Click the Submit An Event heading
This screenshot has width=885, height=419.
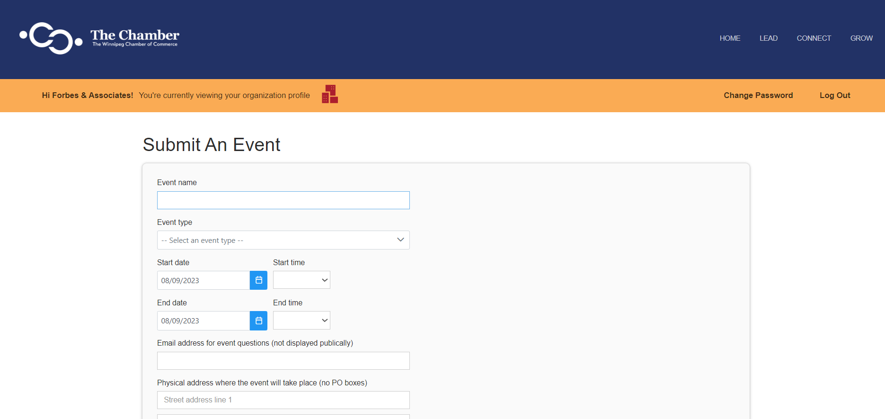point(212,145)
